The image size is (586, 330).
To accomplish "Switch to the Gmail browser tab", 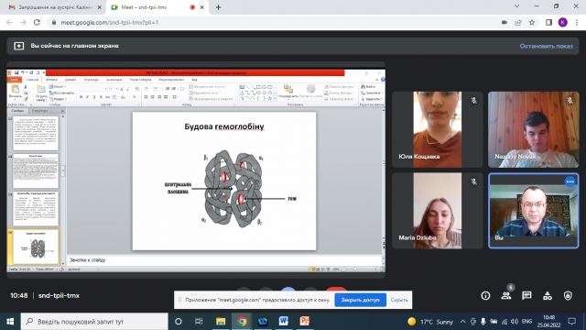I will point(55,7).
